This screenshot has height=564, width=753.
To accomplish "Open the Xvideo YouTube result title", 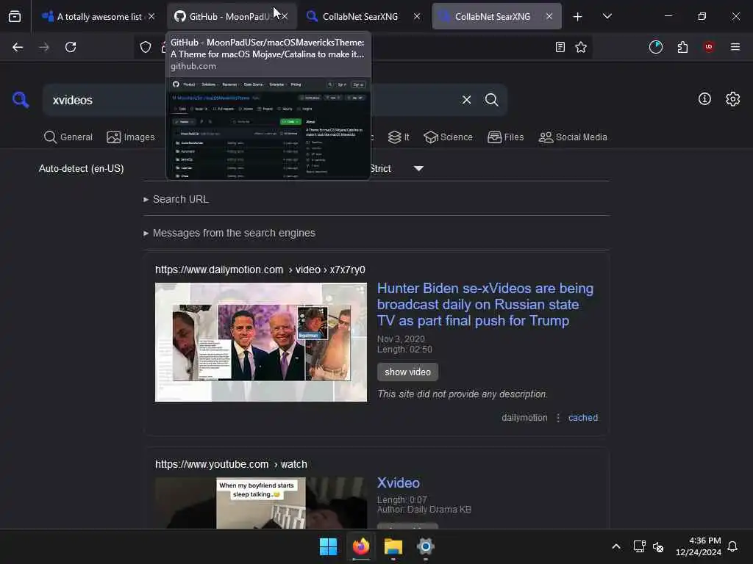I will (x=398, y=482).
